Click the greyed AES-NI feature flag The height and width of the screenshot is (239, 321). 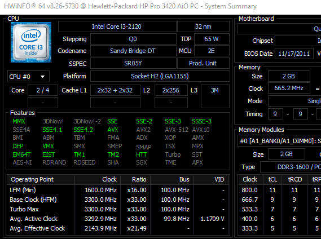click(x=22, y=162)
